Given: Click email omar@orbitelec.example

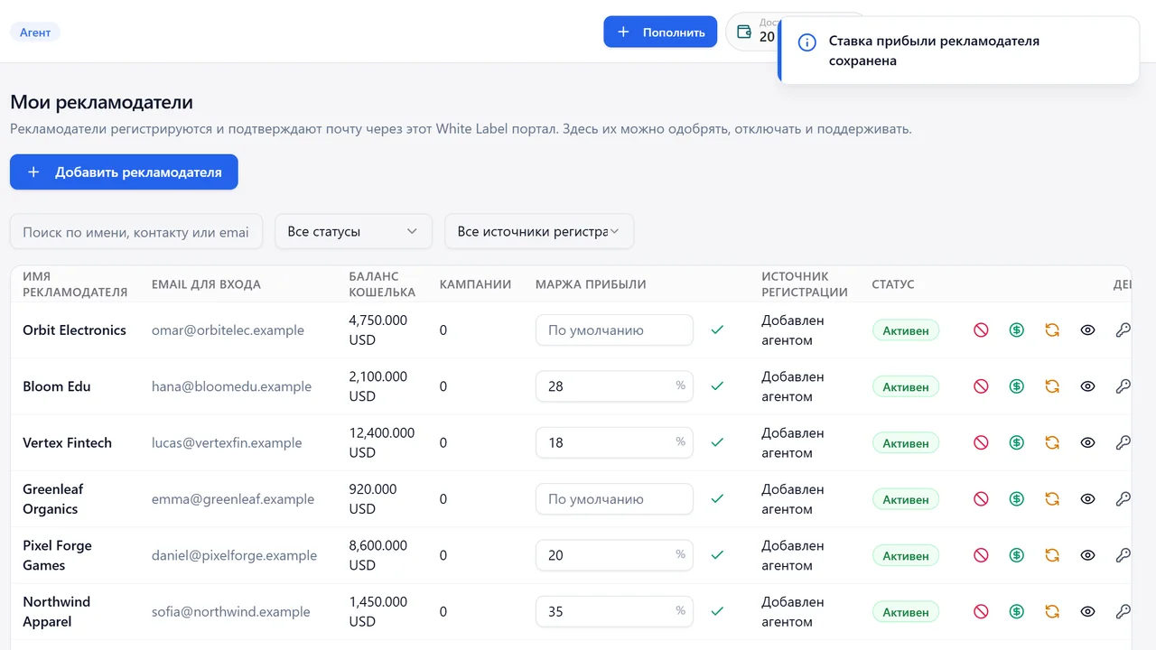Looking at the screenshot, I should (228, 330).
